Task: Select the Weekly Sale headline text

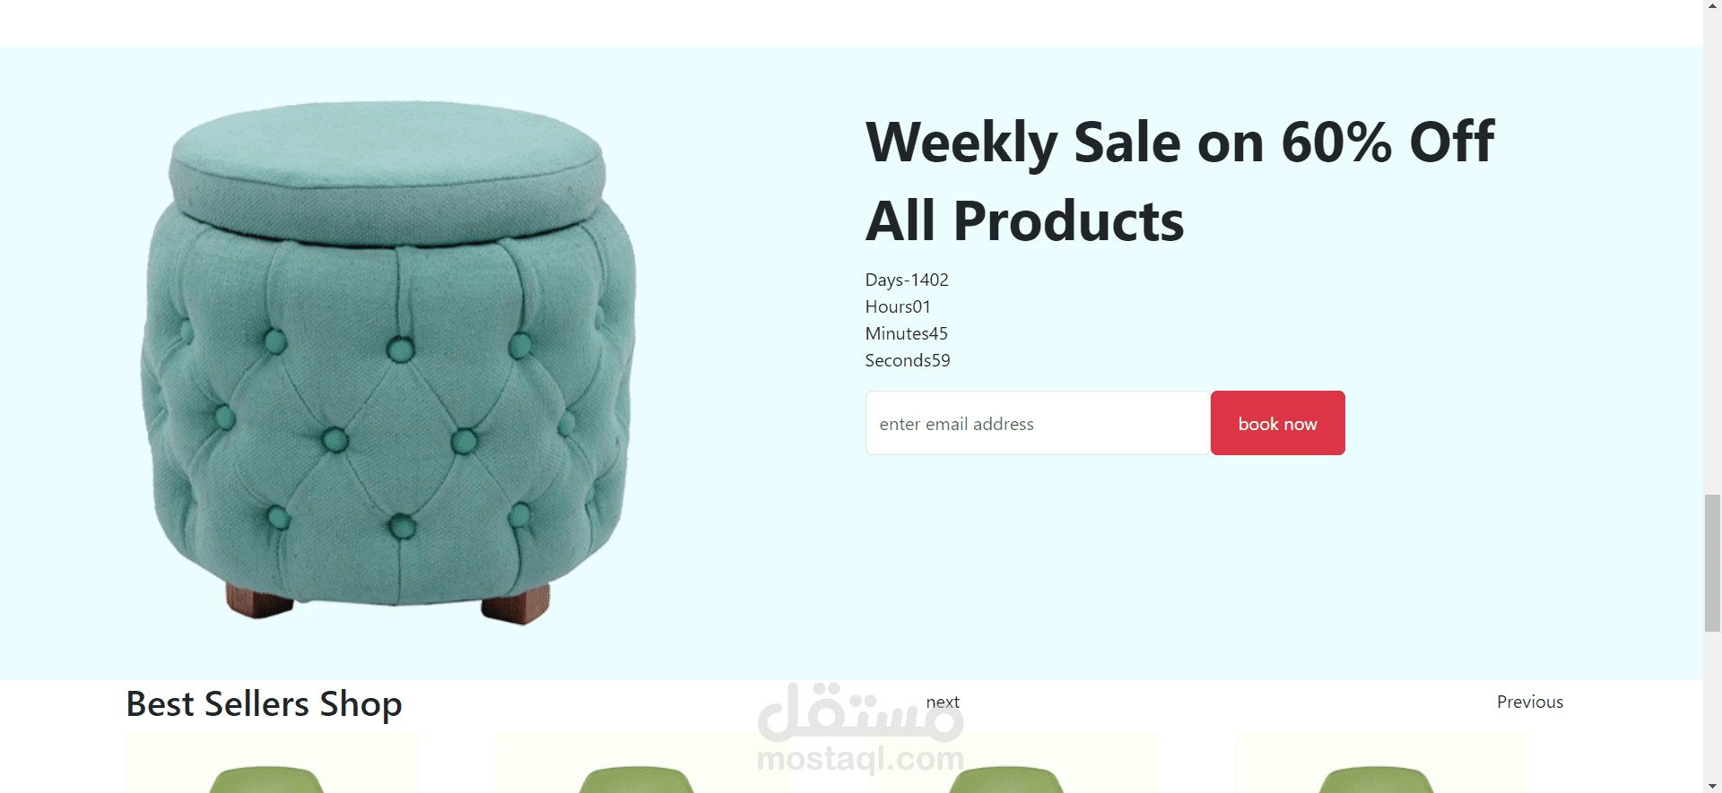Action: [1179, 181]
